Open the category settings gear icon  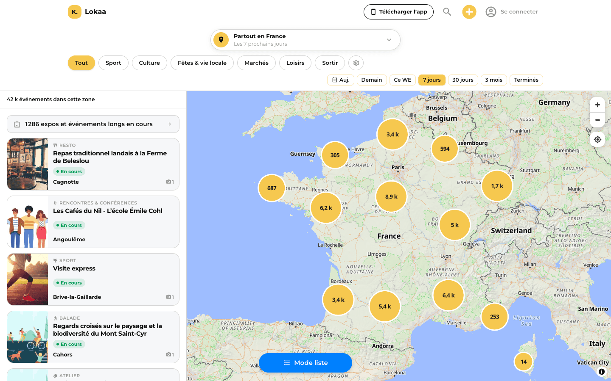click(x=356, y=63)
